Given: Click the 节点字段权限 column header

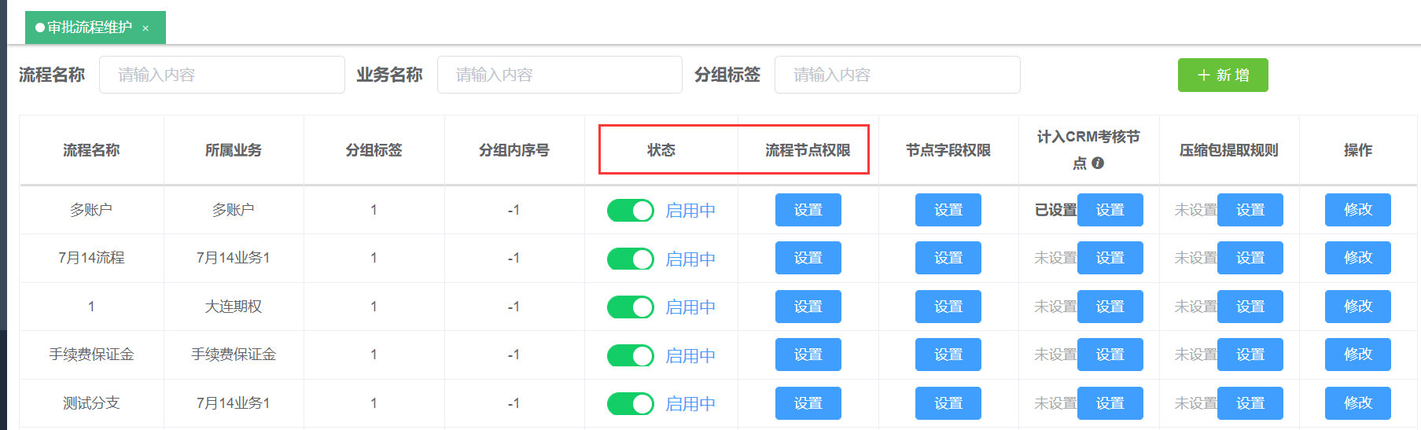Looking at the screenshot, I should pos(948,150).
